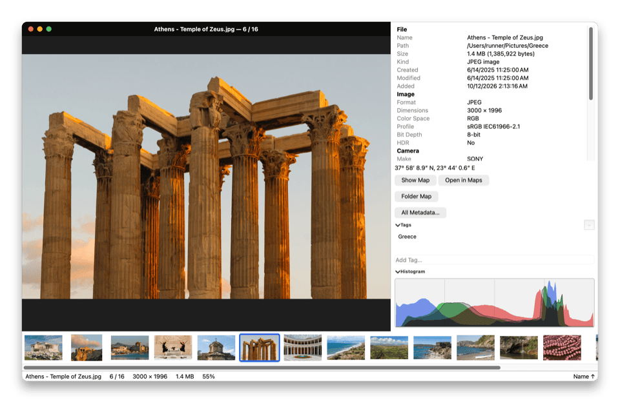Viewport: 620px width, 403px height.
Task: Click the profile sRGB IEC61966-2.1
Action: [x=493, y=126]
